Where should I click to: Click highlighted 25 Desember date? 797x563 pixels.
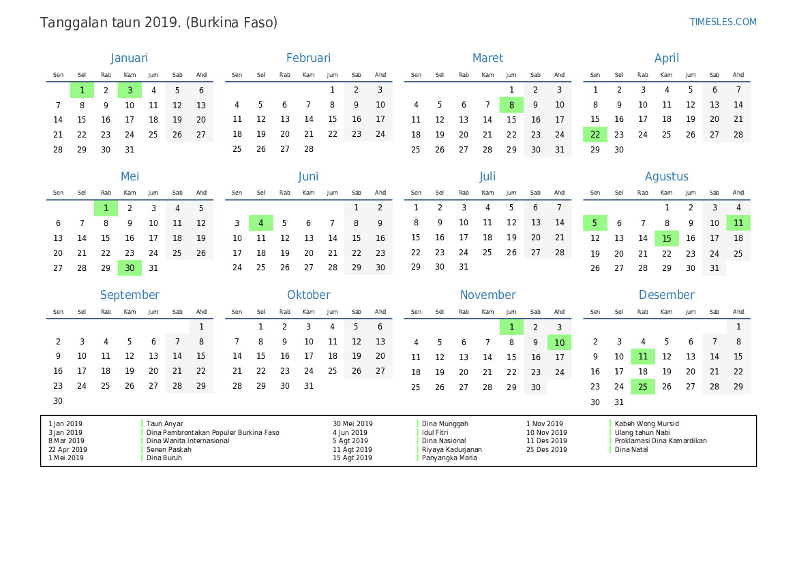(x=642, y=387)
